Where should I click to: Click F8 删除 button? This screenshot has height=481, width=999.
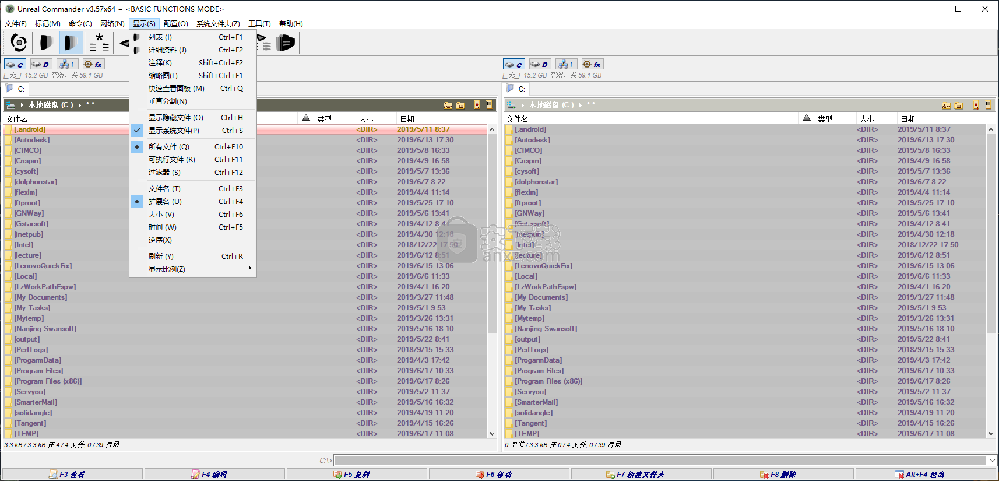tap(783, 474)
